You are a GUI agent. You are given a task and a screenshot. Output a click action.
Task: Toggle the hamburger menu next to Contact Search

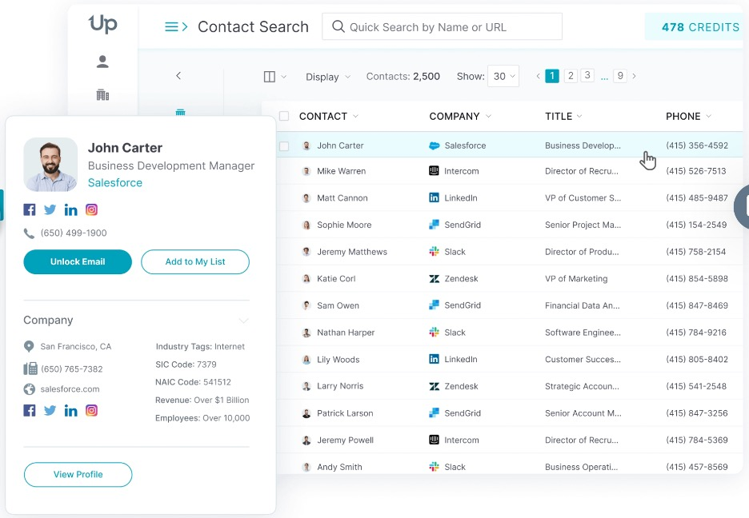pyautogui.click(x=176, y=26)
